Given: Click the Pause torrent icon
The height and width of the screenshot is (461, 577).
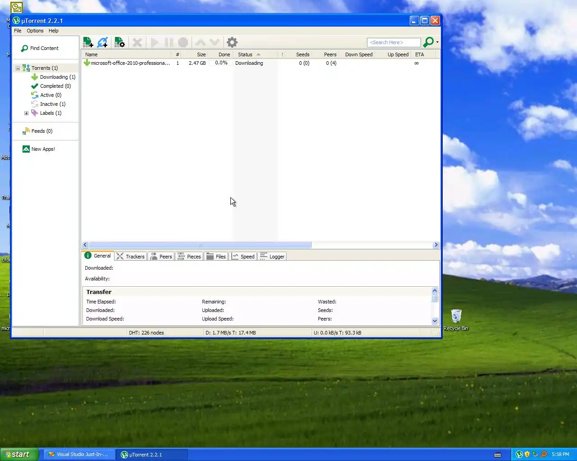Looking at the screenshot, I should (x=169, y=42).
